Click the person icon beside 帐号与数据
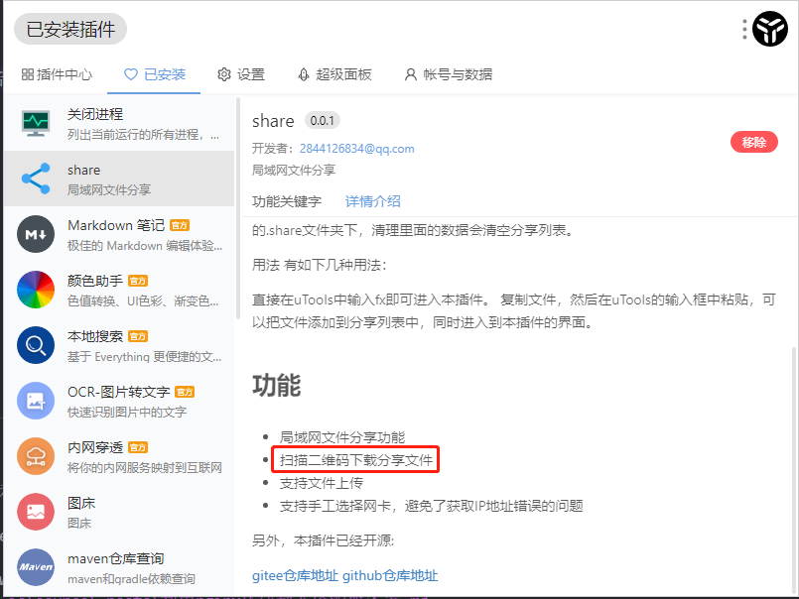 click(x=411, y=74)
